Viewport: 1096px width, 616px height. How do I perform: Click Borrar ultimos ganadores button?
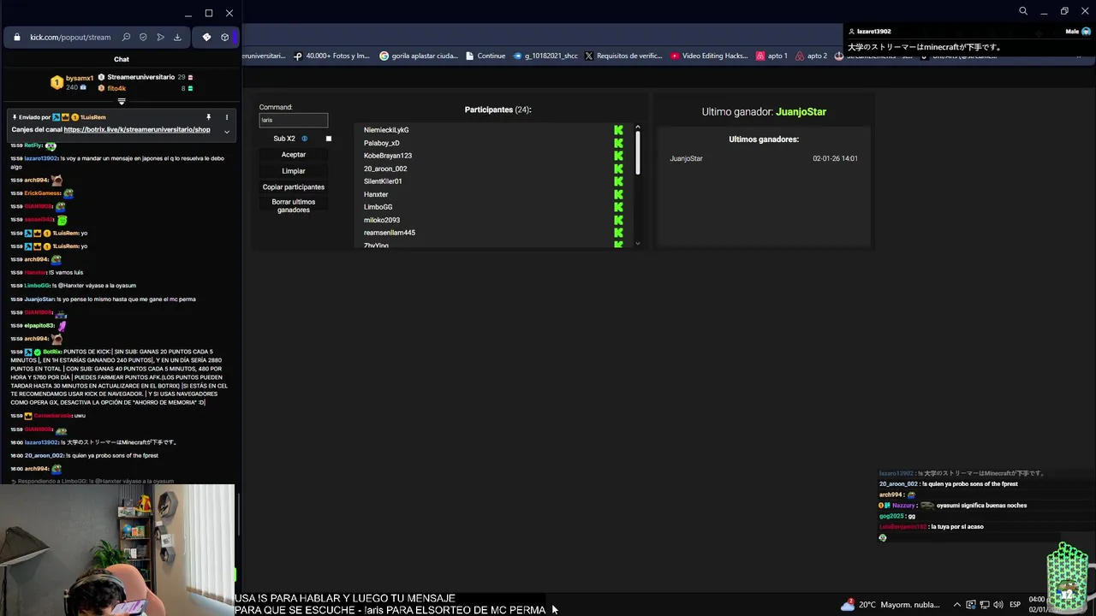click(294, 205)
